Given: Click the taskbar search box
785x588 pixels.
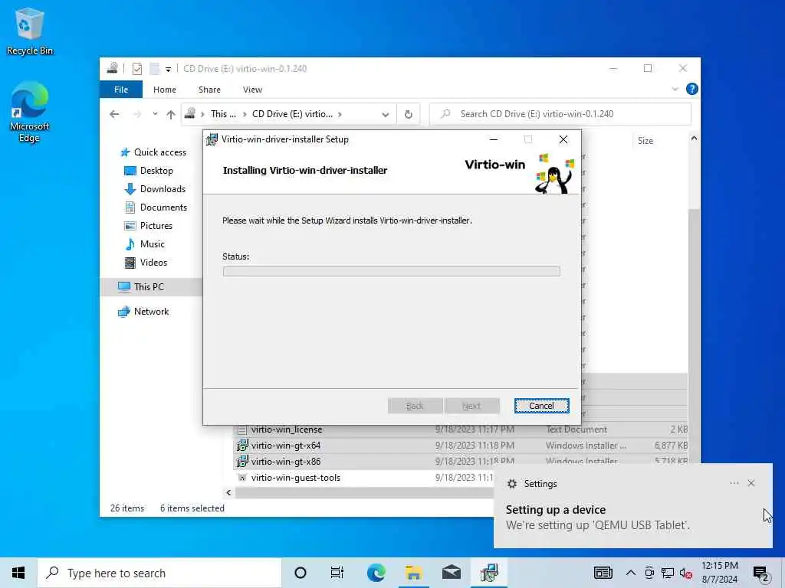Looking at the screenshot, I should tap(159, 573).
